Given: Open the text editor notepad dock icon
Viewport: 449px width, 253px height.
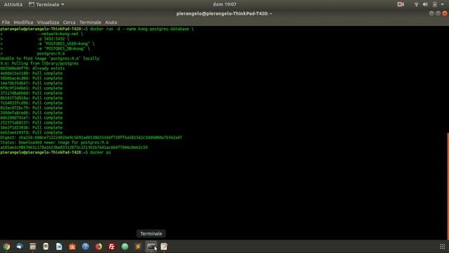Looking at the screenshot, I should (164, 247).
